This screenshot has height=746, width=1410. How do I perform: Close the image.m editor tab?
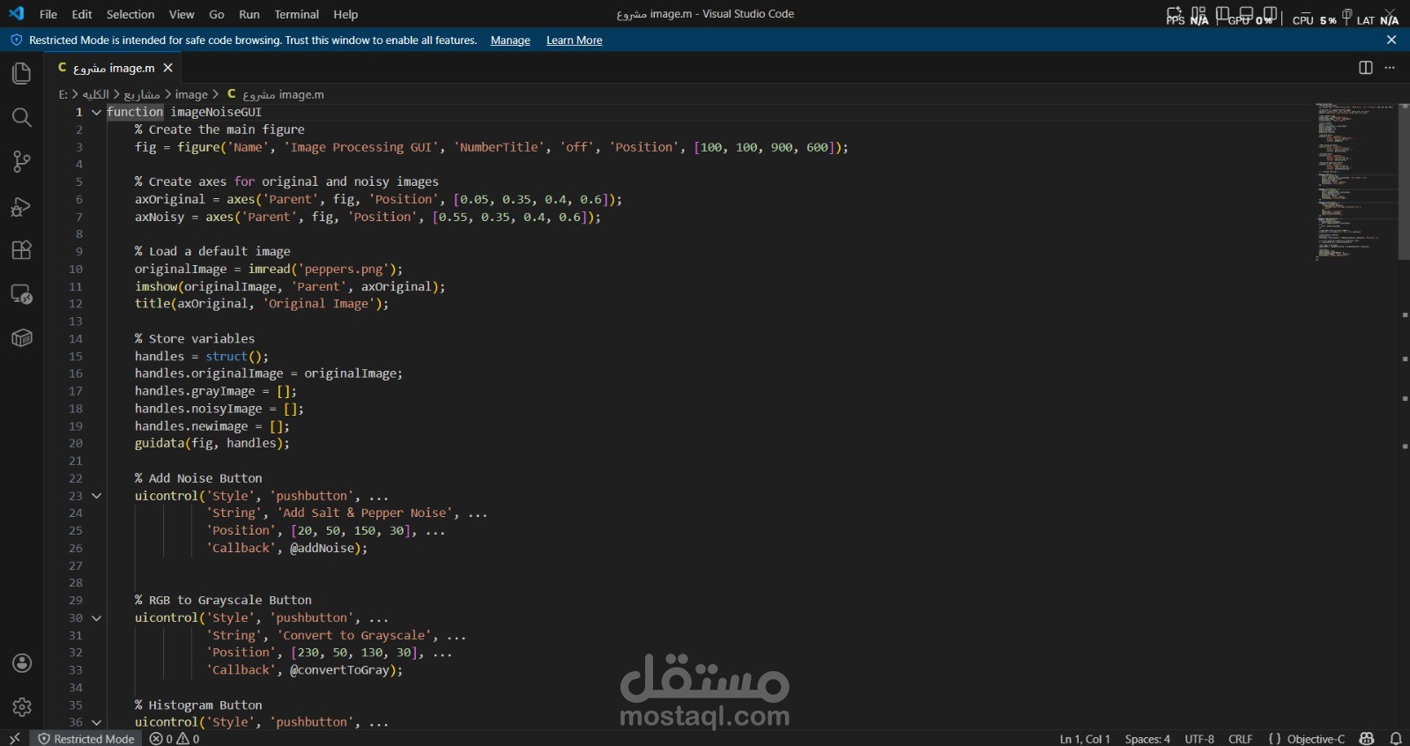coord(168,68)
